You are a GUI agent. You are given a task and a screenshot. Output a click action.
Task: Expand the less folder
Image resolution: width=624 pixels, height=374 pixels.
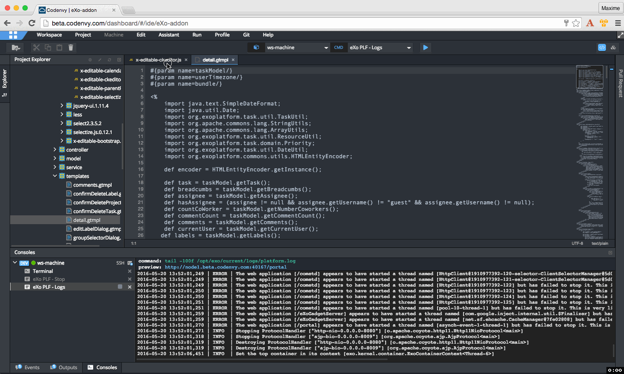pyautogui.click(x=62, y=115)
